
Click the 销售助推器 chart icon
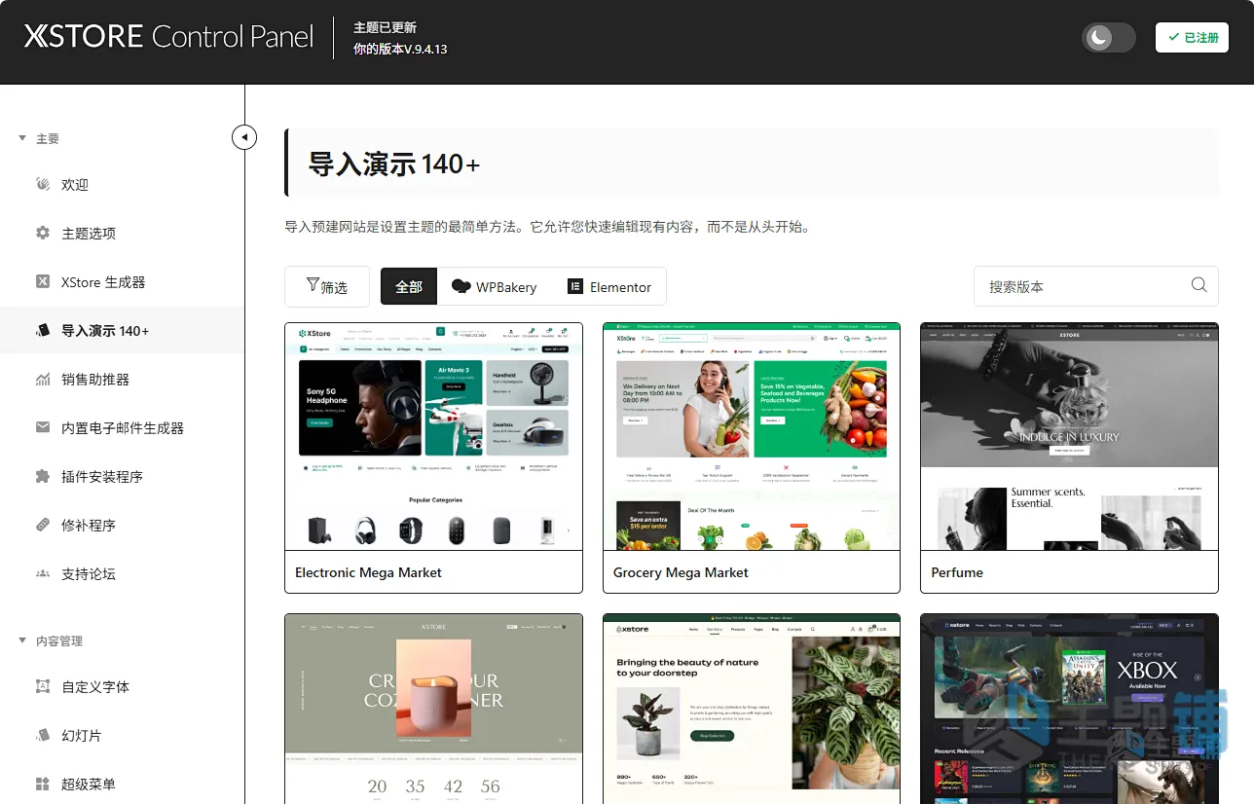tap(43, 379)
